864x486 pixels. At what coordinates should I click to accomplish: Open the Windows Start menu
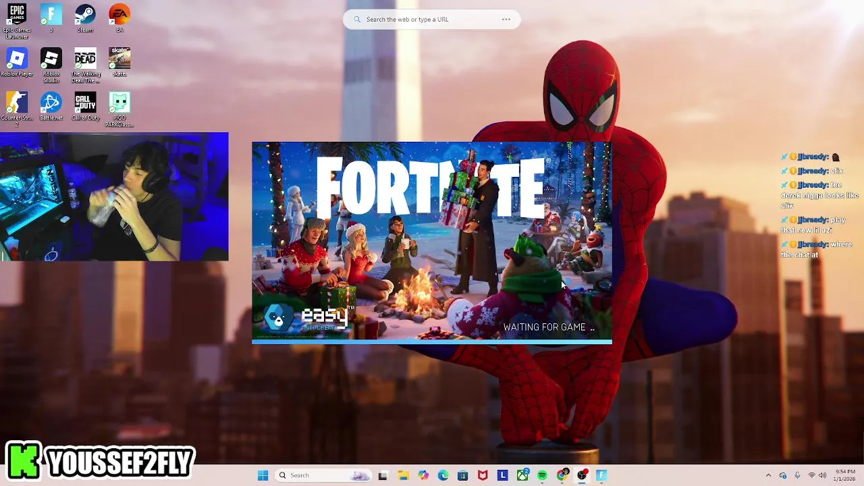[x=263, y=475]
